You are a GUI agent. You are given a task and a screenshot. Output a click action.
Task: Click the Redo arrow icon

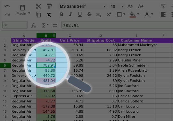(7, 14)
